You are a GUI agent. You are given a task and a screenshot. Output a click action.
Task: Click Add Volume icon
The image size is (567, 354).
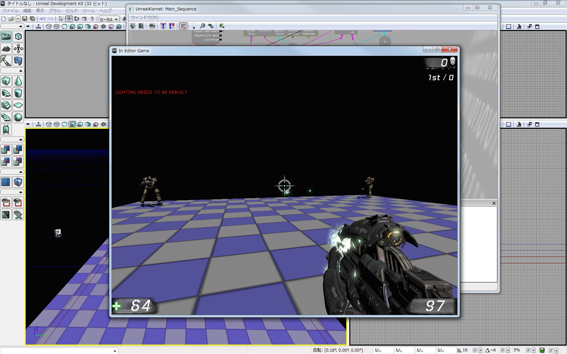18,182
